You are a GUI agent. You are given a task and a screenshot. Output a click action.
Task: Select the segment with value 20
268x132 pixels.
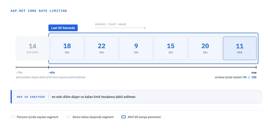[x=205, y=48]
